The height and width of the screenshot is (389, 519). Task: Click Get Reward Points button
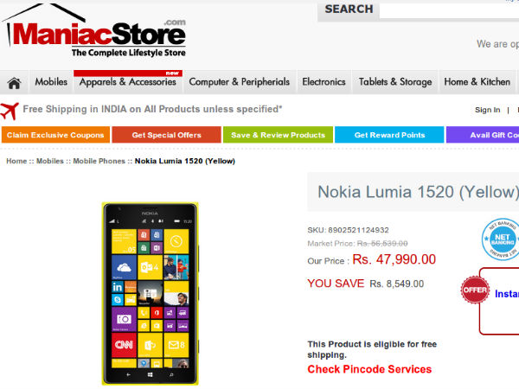pos(389,135)
